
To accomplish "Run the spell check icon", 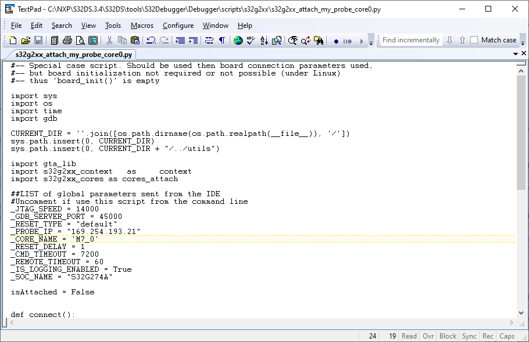I will pos(249,40).
